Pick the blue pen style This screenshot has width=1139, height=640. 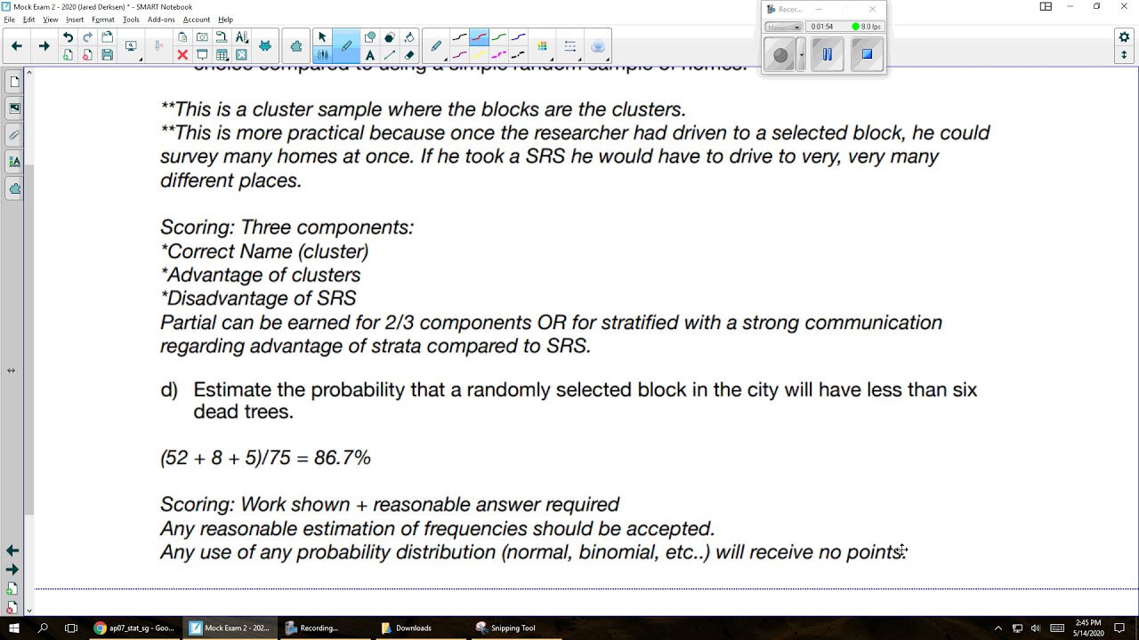click(x=518, y=37)
